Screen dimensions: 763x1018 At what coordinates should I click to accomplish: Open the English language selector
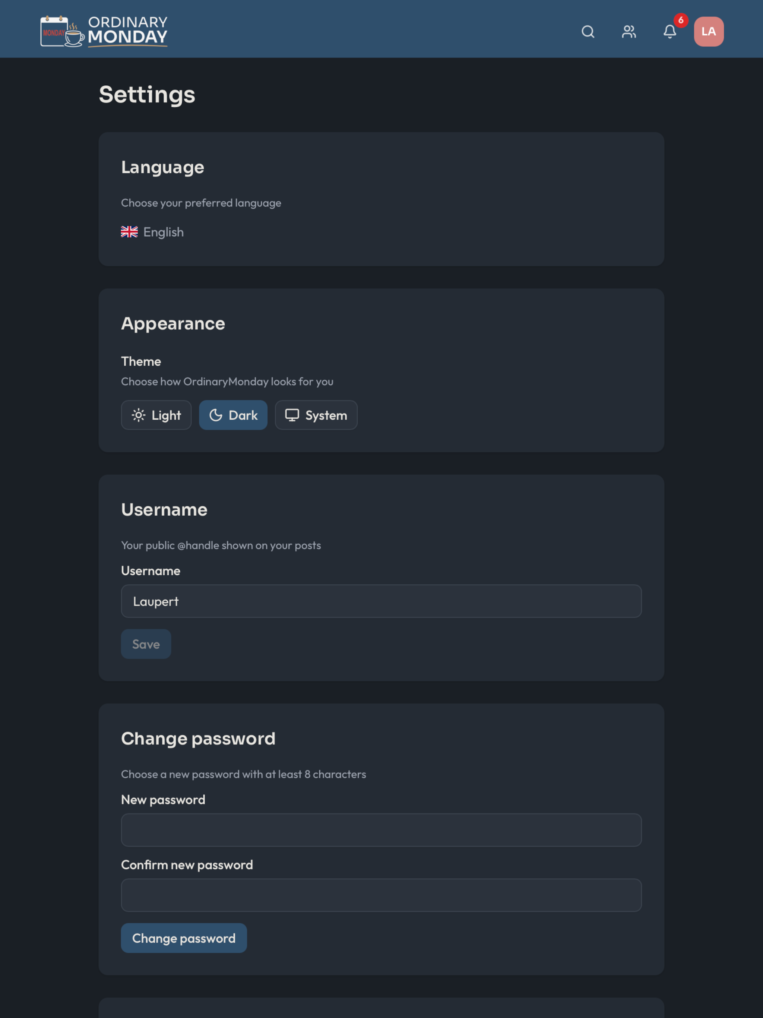point(152,232)
